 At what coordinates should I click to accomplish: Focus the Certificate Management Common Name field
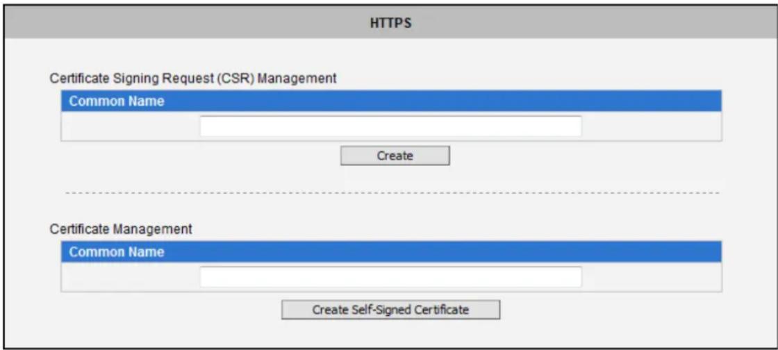pos(390,276)
